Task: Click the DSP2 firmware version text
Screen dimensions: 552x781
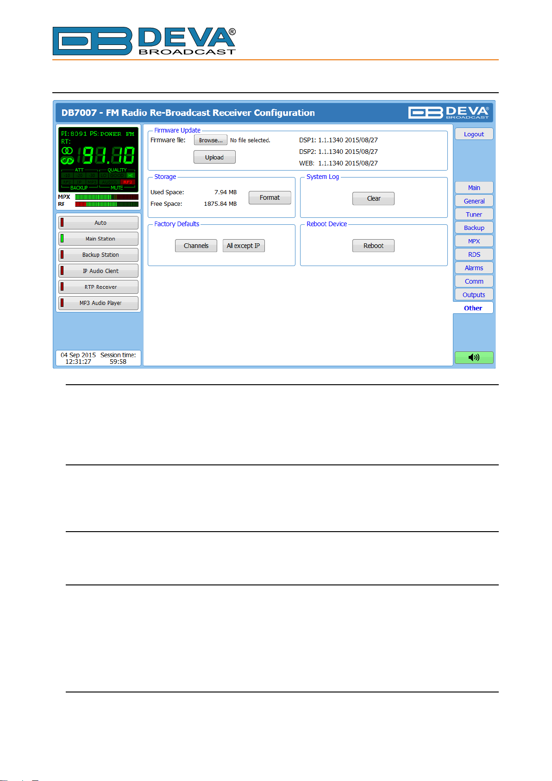Action: pos(339,152)
